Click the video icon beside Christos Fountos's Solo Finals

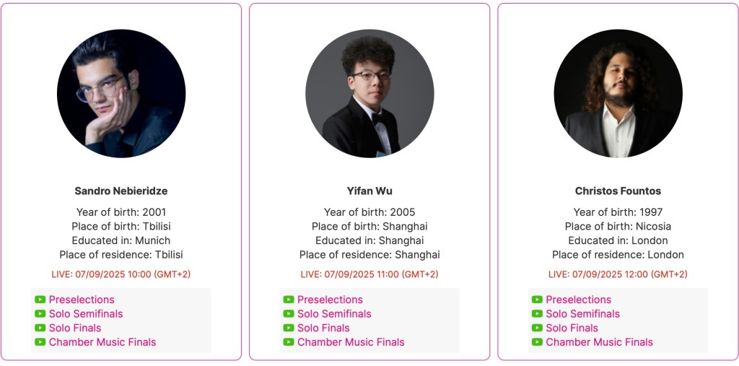click(x=537, y=328)
